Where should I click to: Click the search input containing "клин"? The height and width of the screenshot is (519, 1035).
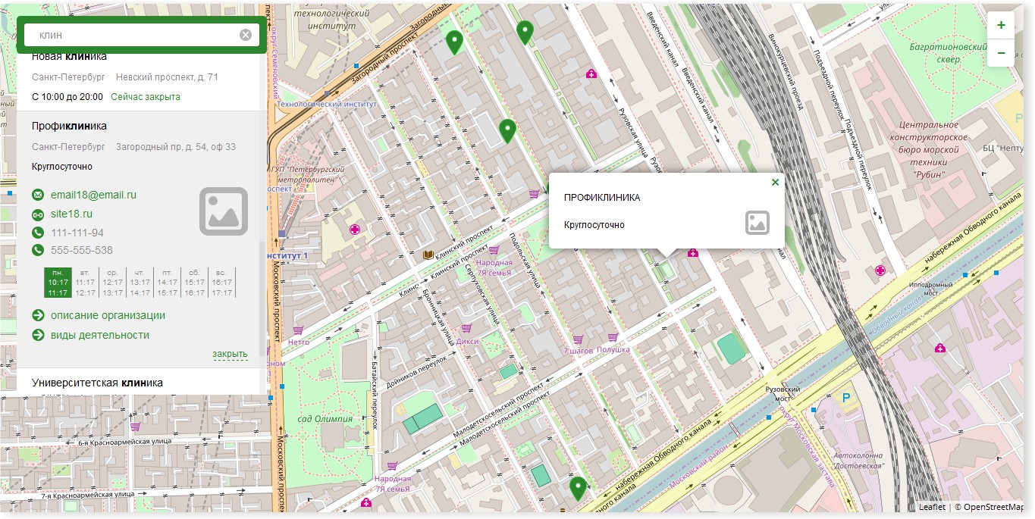tap(142, 35)
